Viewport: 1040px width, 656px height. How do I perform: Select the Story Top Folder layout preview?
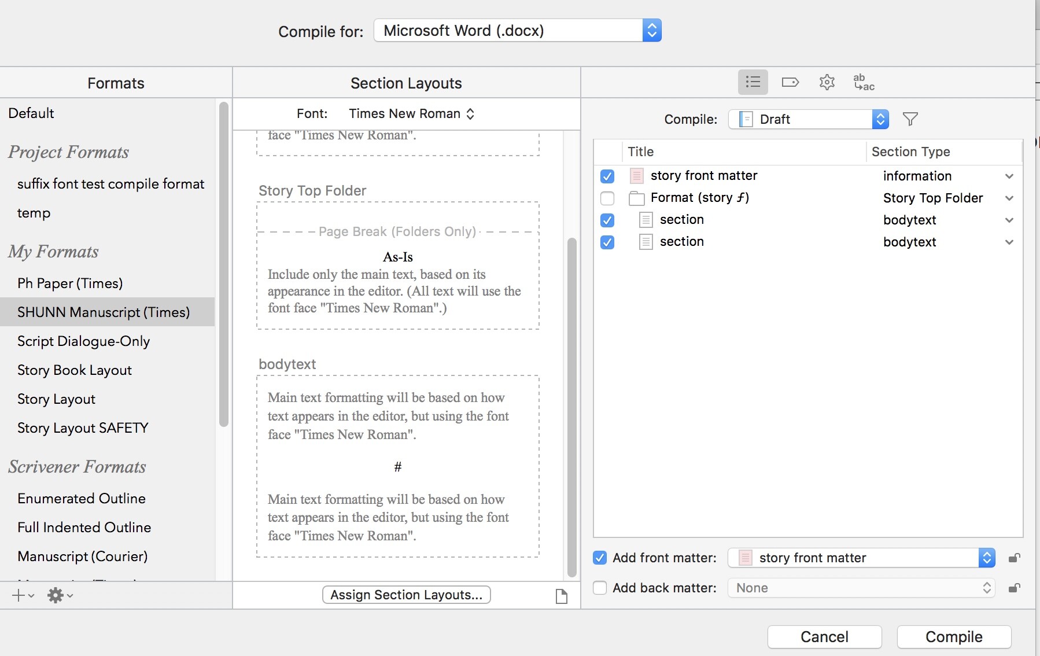click(398, 266)
